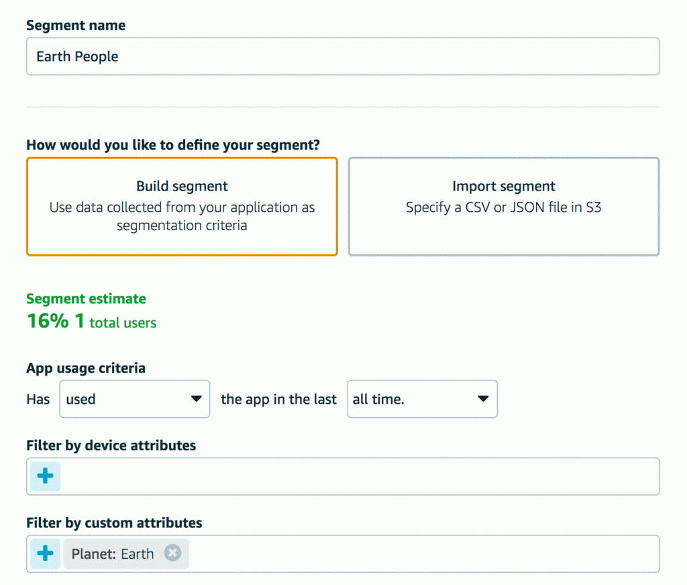Click the green Segment estimate heading
This screenshot has height=585, width=687.
click(86, 299)
